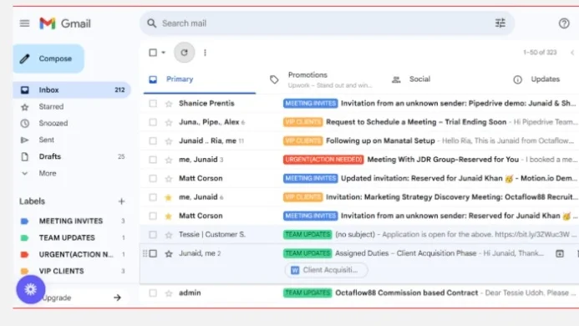Star the me, Junaid 3 email
Image resolution: width=579 pixels, height=326 pixels.
169,160
